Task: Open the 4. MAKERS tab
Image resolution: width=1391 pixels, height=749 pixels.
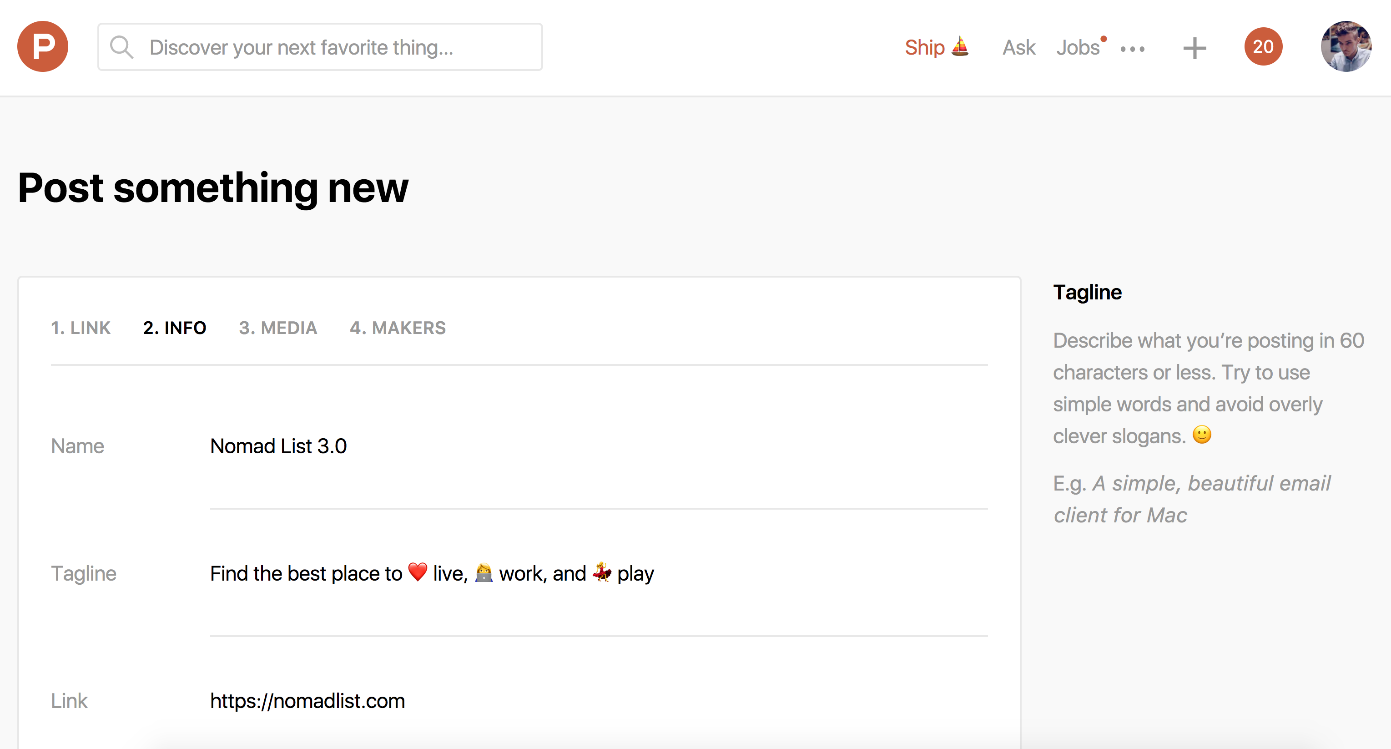Action: click(398, 328)
